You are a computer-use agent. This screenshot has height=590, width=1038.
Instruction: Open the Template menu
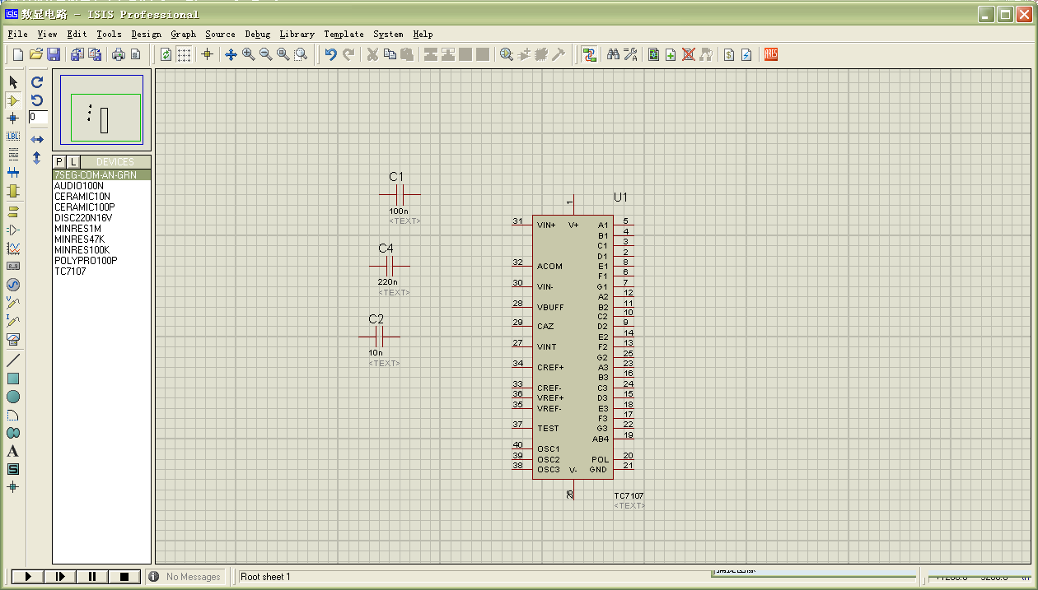[x=344, y=34]
